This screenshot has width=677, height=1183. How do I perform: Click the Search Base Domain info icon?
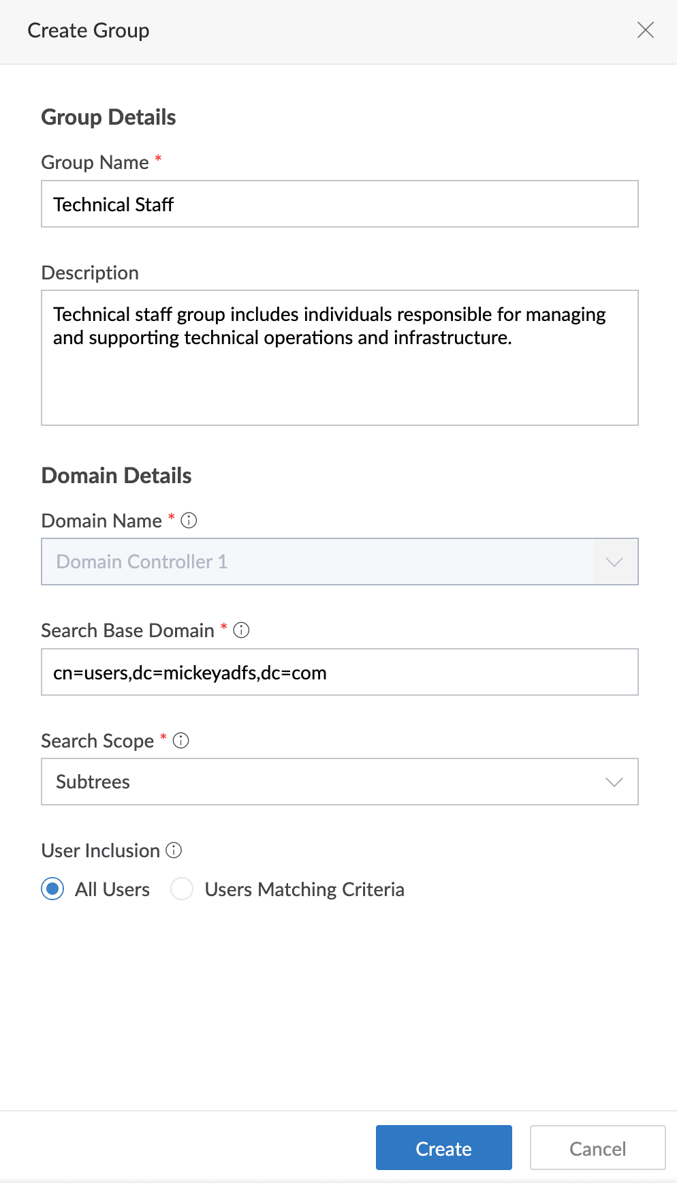pyautogui.click(x=241, y=630)
